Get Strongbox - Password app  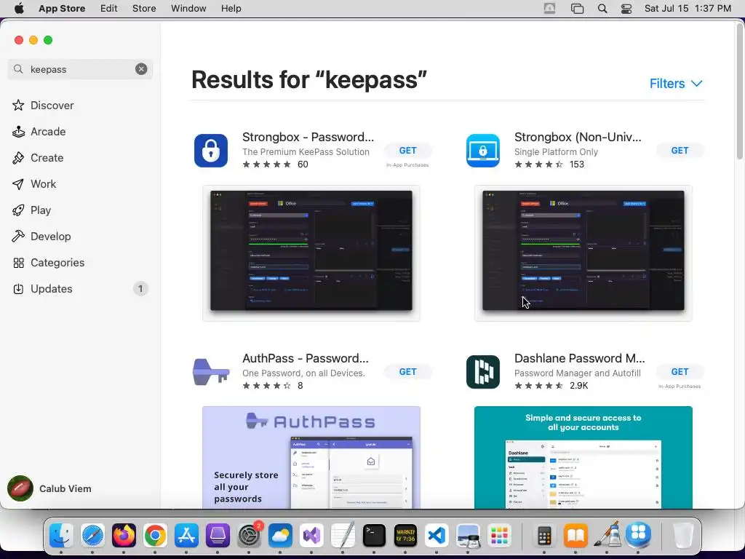point(407,150)
